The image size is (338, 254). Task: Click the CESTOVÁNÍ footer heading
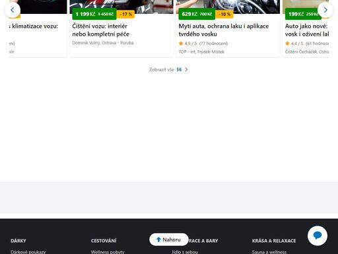click(x=104, y=241)
